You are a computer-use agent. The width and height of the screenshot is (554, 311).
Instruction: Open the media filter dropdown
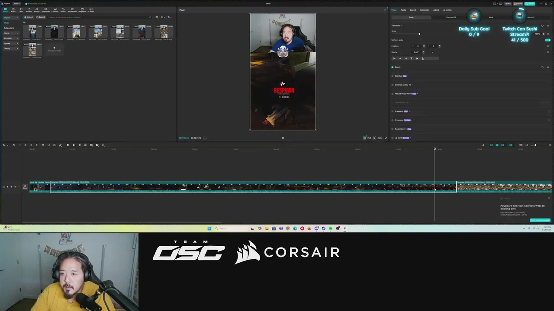170,17
